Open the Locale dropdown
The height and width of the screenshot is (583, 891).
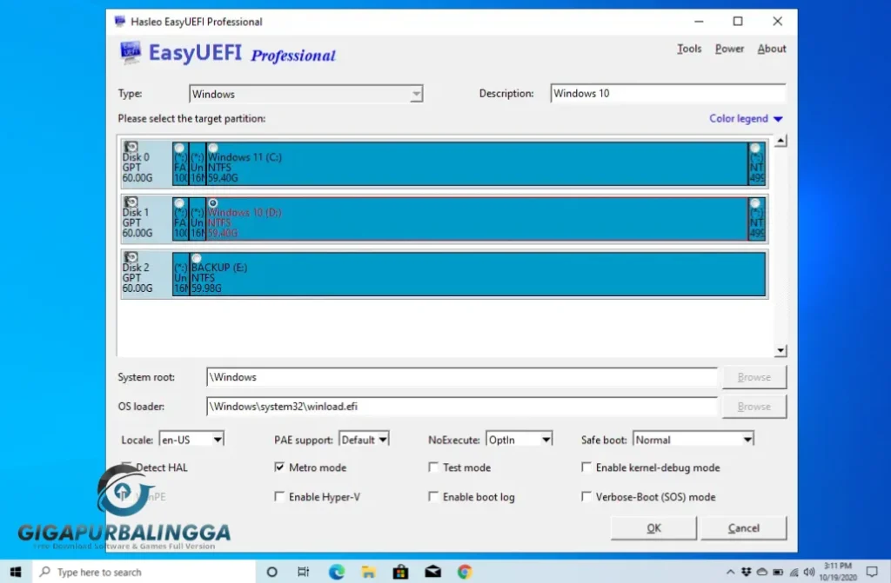pyautogui.click(x=218, y=440)
